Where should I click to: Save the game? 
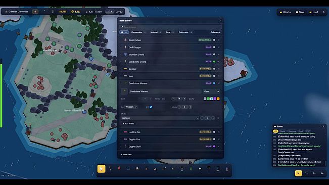point(300,12)
